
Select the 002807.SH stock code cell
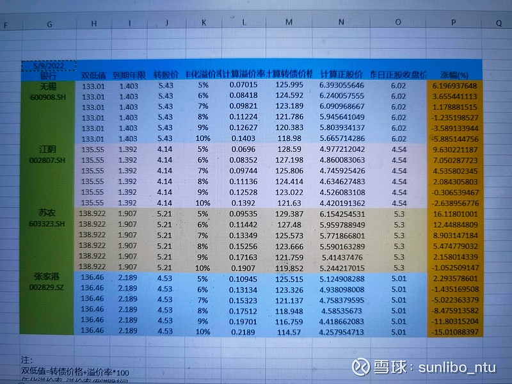click(x=47, y=161)
